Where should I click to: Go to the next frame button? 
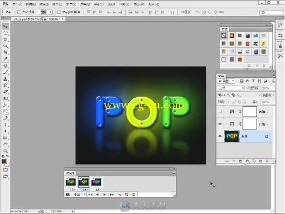pyautogui.click(x=112, y=195)
